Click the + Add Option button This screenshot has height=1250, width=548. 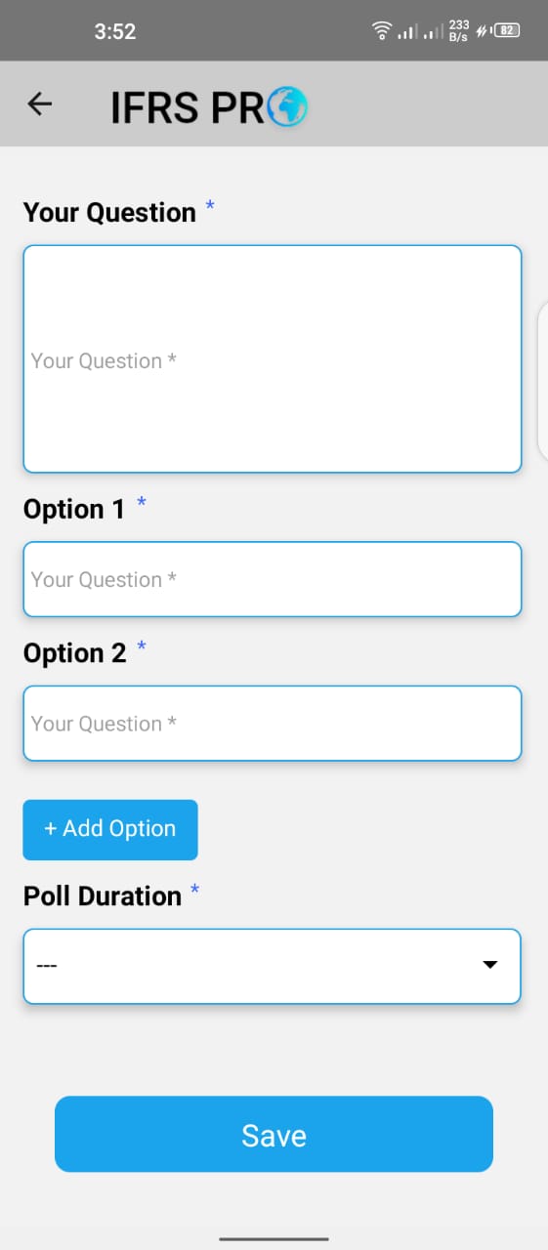(x=110, y=829)
